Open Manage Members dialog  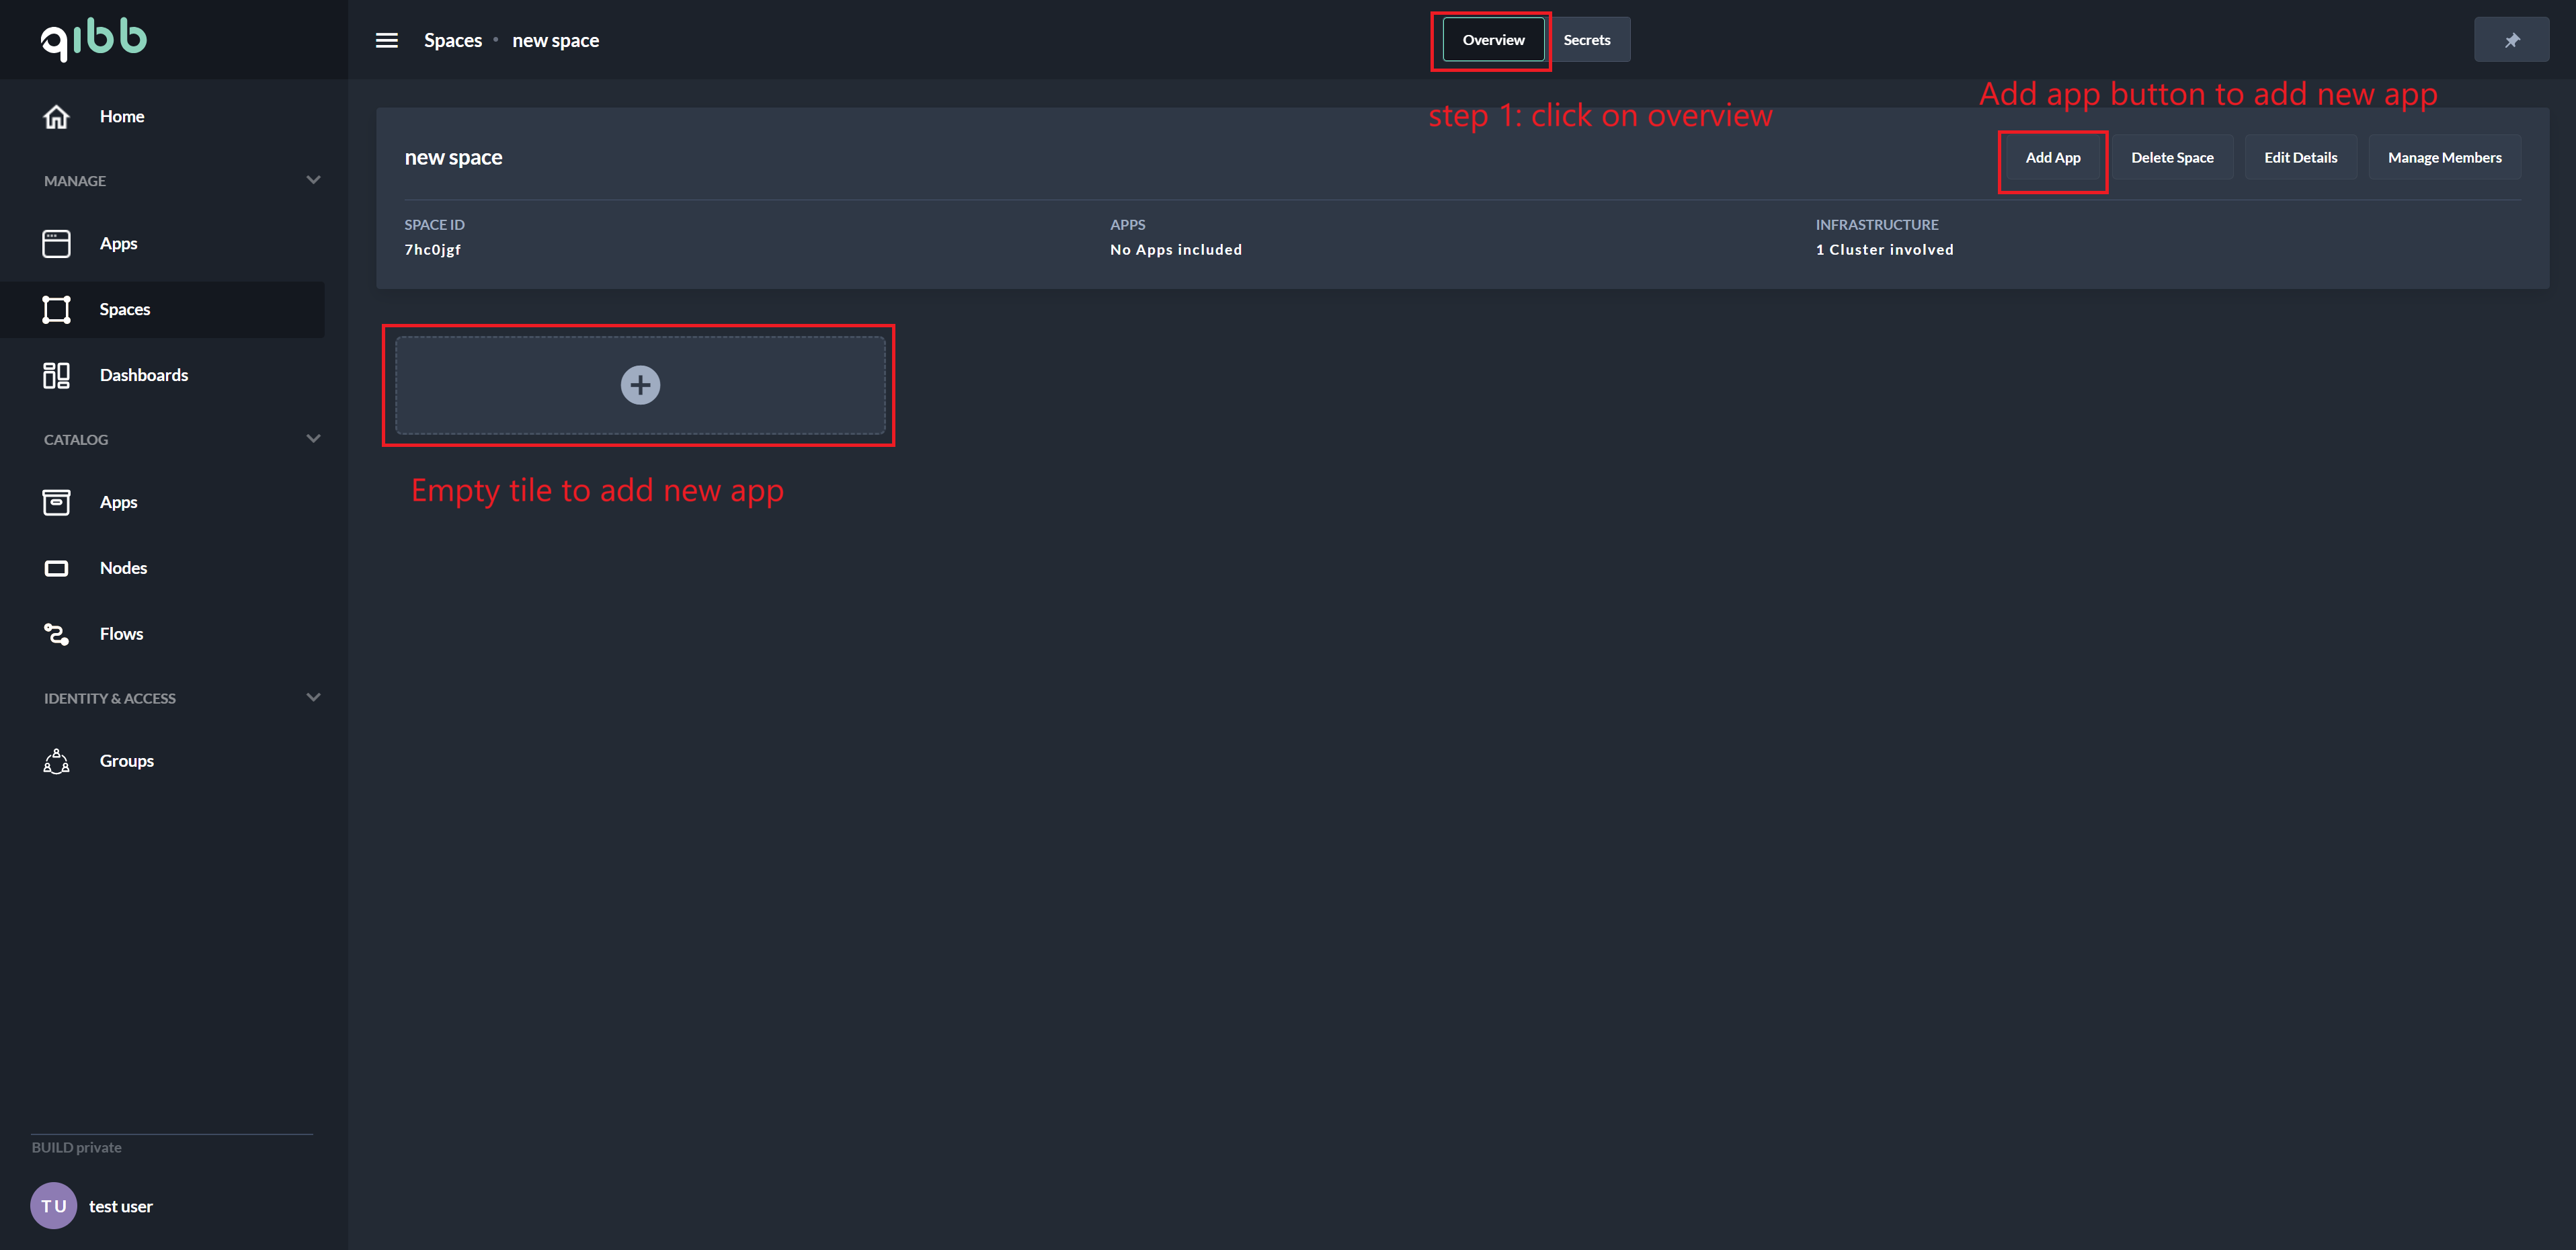(x=2444, y=158)
